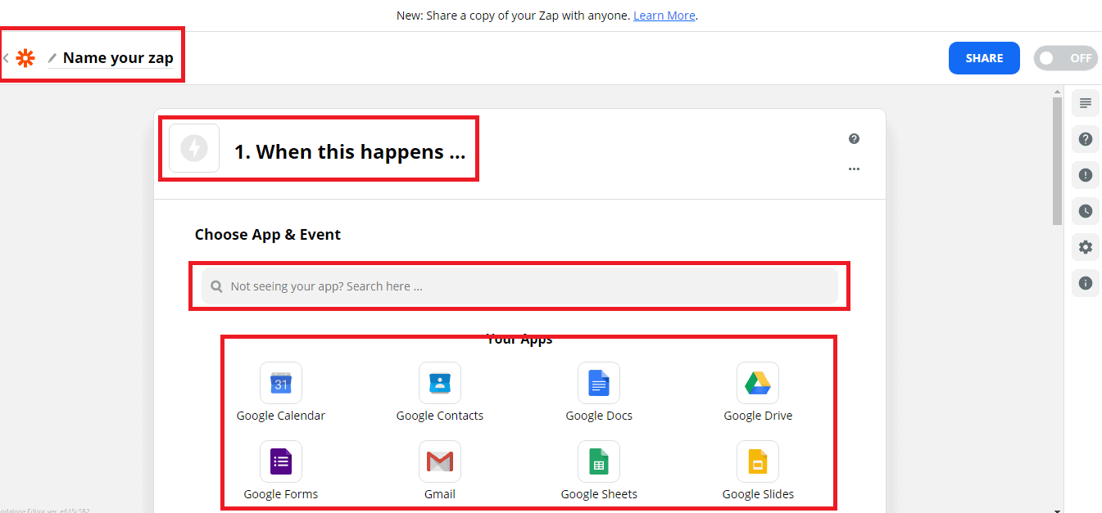Toggle the zap ON/OFF switch
This screenshot has height=513, width=1102.
click(1065, 58)
